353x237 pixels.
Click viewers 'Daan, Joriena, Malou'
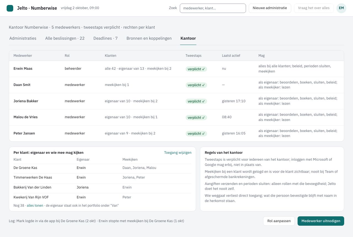click(x=139, y=168)
